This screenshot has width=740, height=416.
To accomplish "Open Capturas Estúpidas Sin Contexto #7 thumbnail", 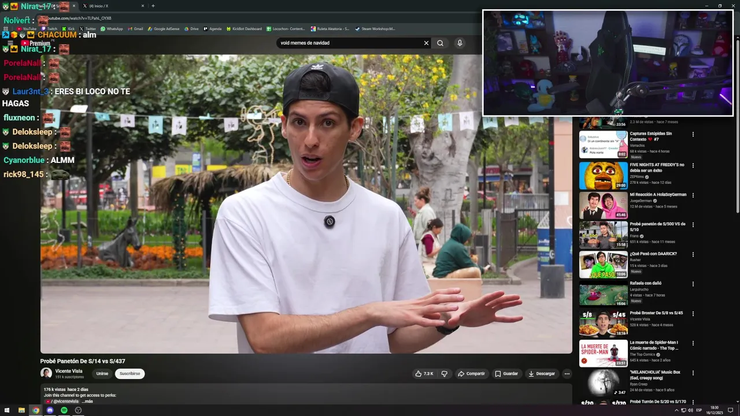I will (x=603, y=144).
